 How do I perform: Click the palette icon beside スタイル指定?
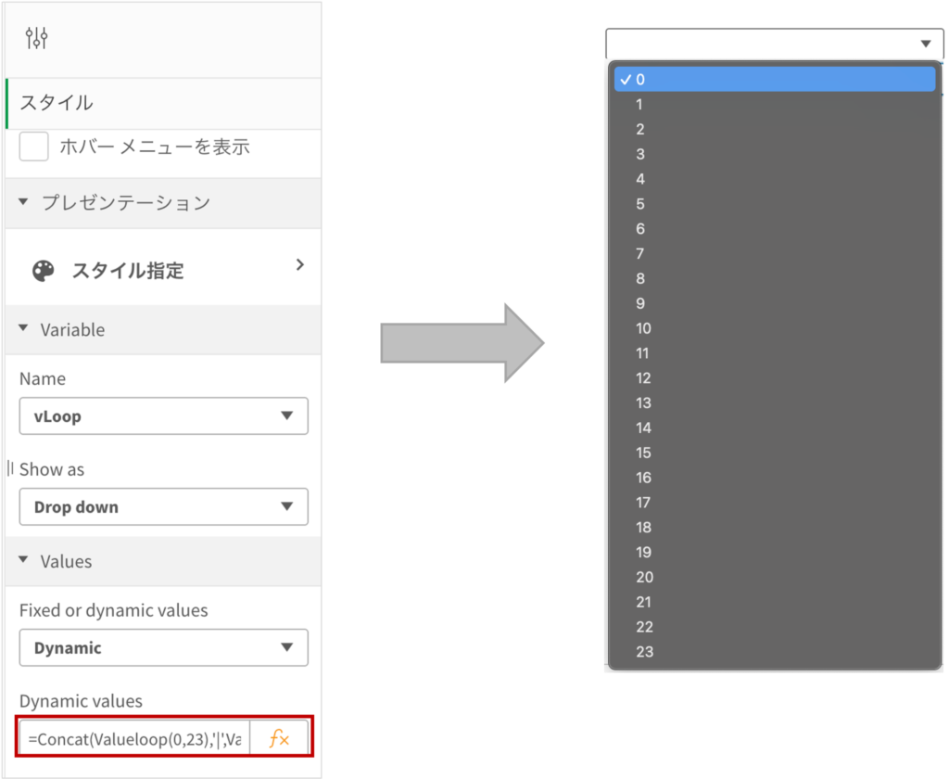(44, 271)
